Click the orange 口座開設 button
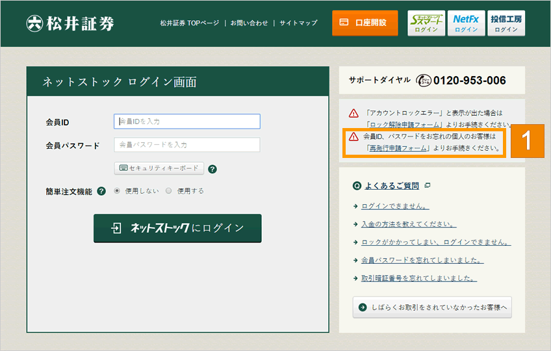Viewport: 551px width, 351px height. pyautogui.click(x=365, y=23)
